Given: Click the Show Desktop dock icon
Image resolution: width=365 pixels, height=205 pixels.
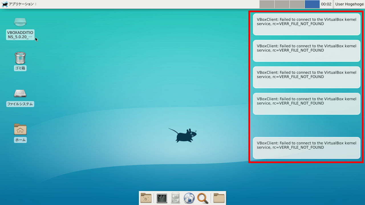Looking at the screenshot, I should point(146,198).
